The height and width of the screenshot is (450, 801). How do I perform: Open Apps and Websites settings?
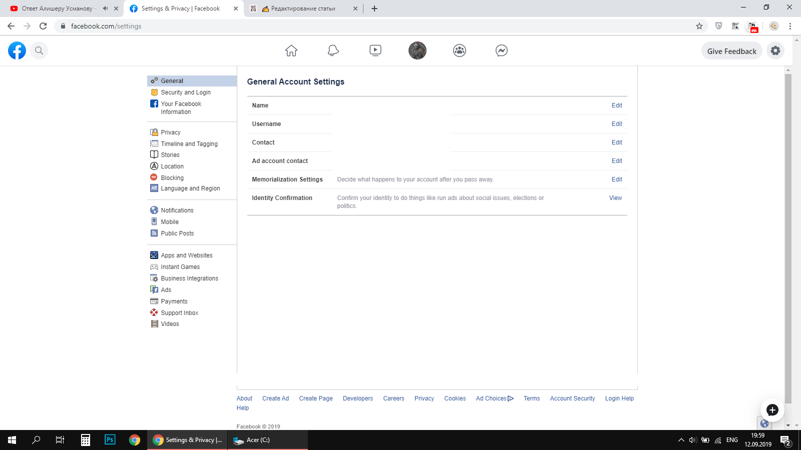pyautogui.click(x=186, y=255)
